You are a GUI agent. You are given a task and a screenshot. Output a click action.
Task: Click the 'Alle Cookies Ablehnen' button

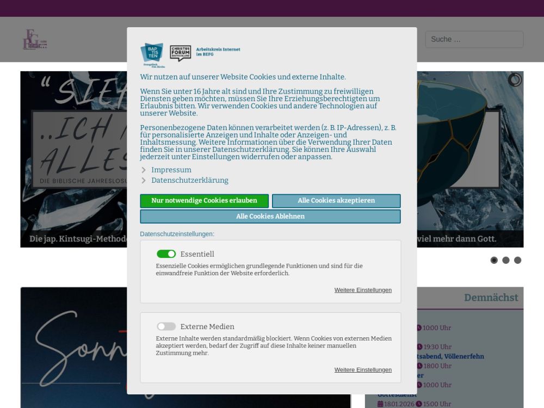pyautogui.click(x=270, y=217)
